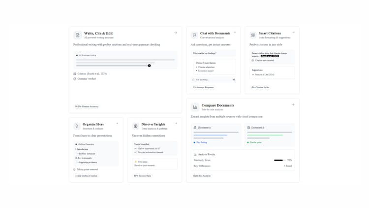The width and height of the screenshot is (369, 208).
Task: Click the Multi-Doc Analysis badge
Action: (202, 176)
